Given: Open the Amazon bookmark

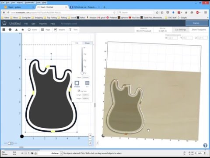Looking at the screenshot, I should tap(91, 18).
